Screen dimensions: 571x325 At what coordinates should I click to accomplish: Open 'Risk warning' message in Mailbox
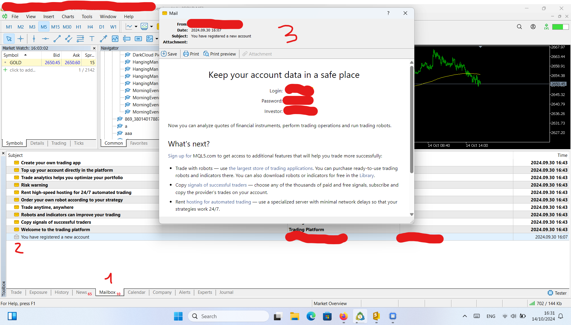34,185
